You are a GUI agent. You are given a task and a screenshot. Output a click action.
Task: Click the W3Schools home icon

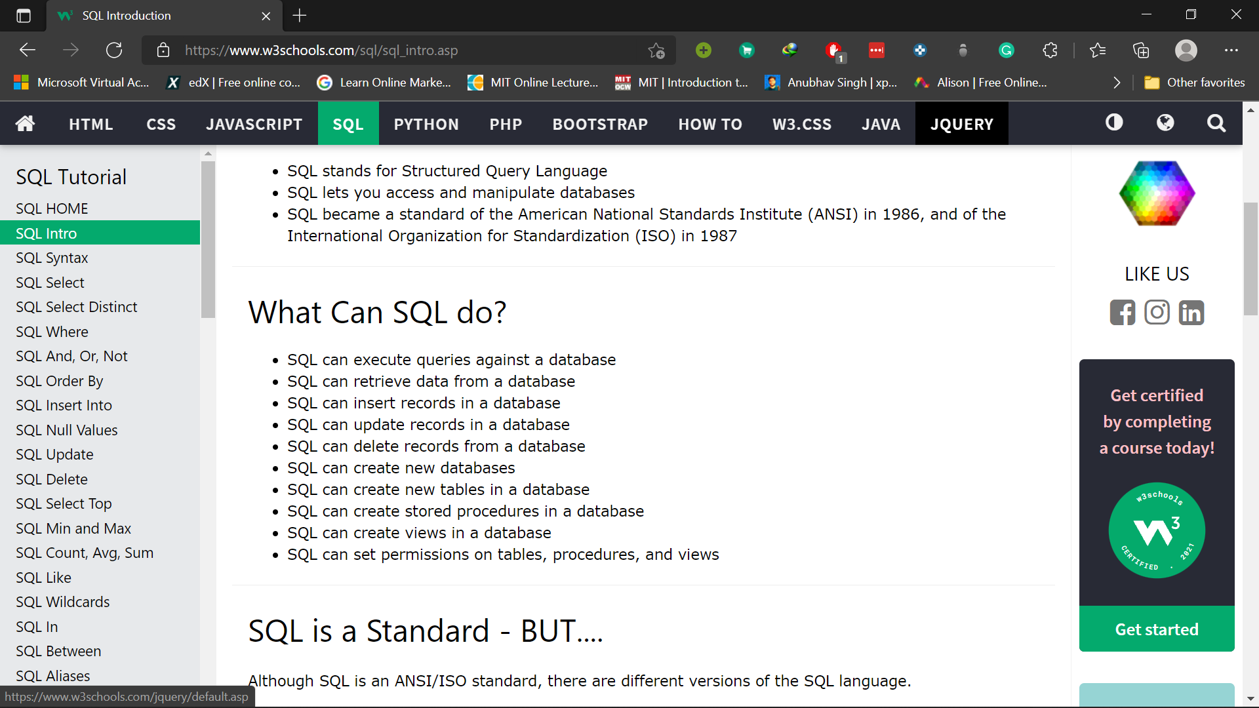point(25,123)
